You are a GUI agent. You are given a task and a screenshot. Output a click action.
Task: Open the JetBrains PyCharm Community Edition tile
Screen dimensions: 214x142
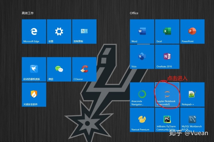tap(167, 120)
